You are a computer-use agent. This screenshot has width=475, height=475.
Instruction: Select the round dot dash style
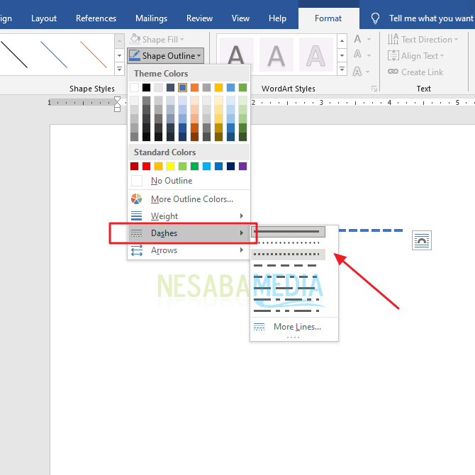[287, 242]
